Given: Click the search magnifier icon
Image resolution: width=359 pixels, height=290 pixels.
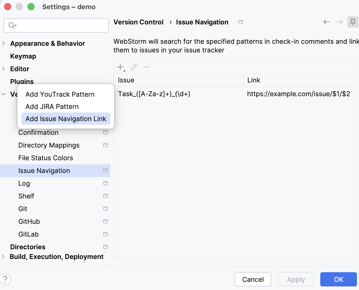Looking at the screenshot, I should tap(12, 25).
